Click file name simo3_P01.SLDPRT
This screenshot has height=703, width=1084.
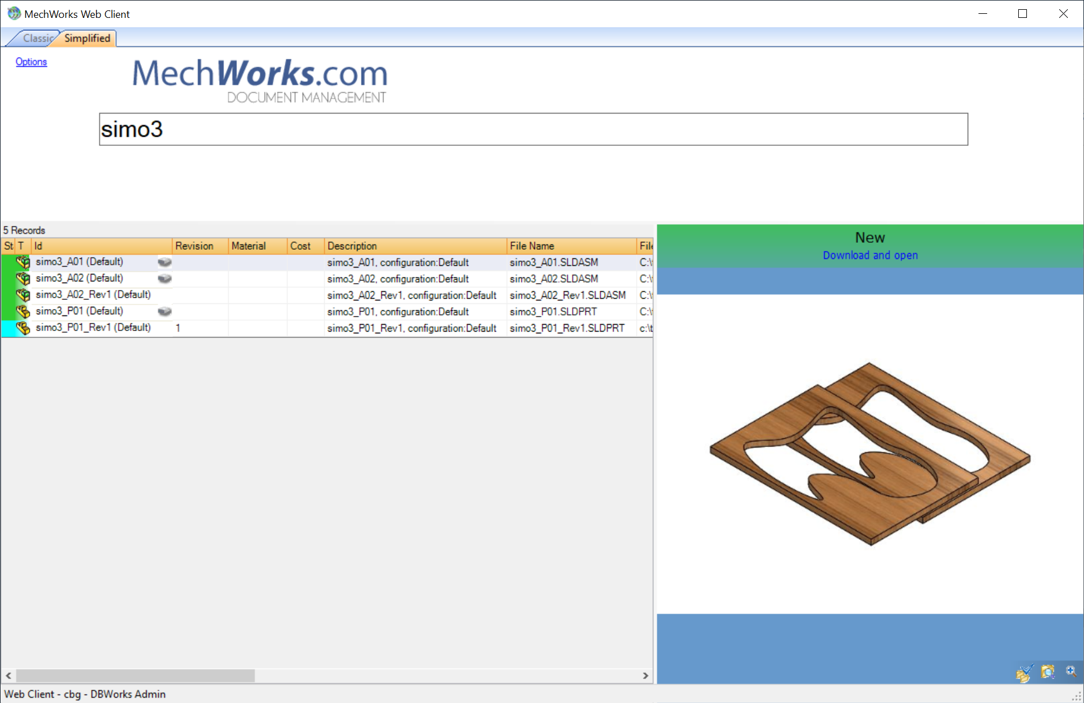click(x=554, y=311)
